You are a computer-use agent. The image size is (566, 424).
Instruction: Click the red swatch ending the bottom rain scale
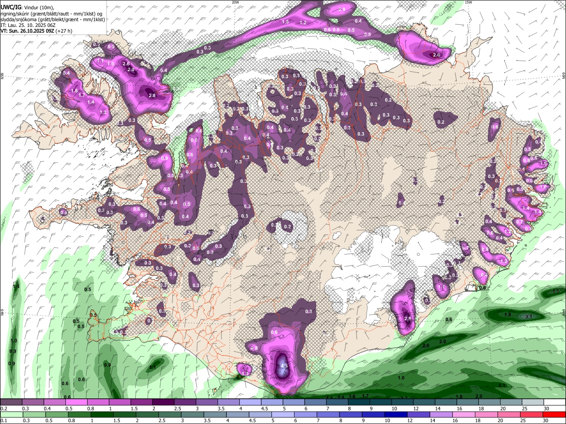point(555,414)
